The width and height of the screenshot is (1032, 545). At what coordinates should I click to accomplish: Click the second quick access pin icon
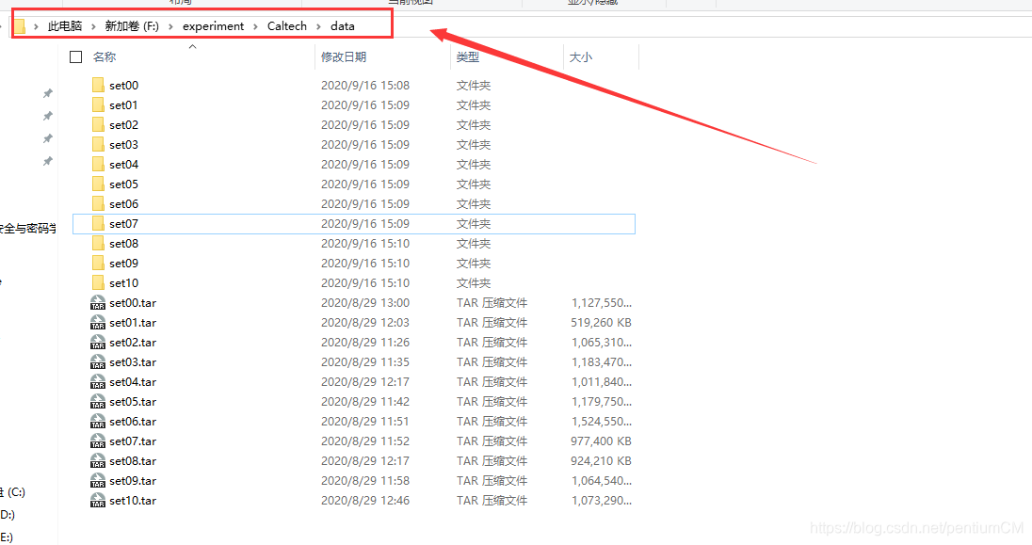pyautogui.click(x=47, y=116)
